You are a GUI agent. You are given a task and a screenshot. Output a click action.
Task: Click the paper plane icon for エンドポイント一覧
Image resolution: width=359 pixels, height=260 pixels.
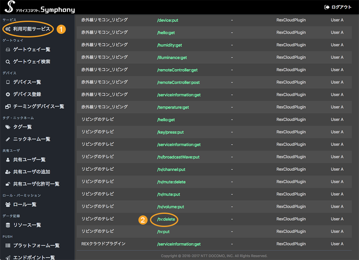tap(8, 258)
